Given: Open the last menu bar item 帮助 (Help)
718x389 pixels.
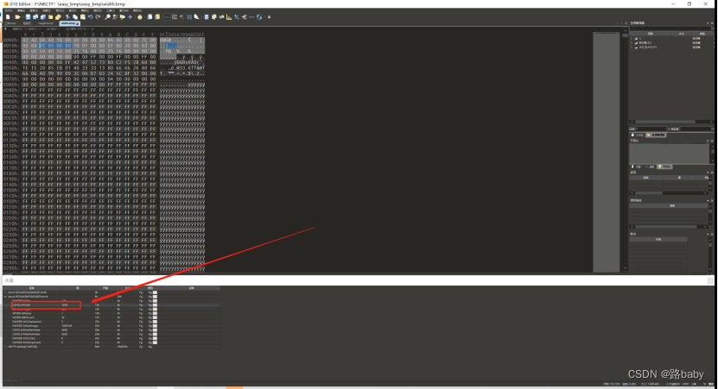Looking at the screenshot, I should [137, 10].
